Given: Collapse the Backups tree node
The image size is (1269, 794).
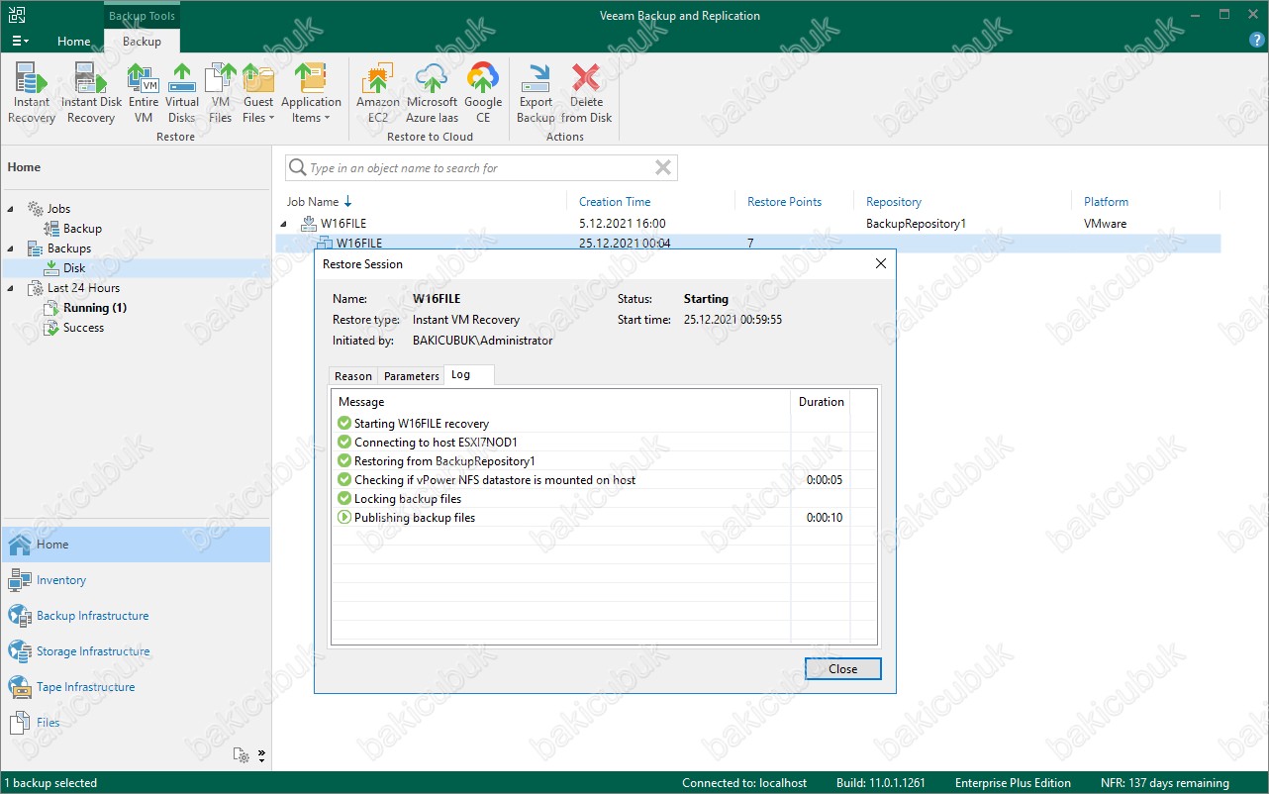Looking at the screenshot, I should pos(12,248).
